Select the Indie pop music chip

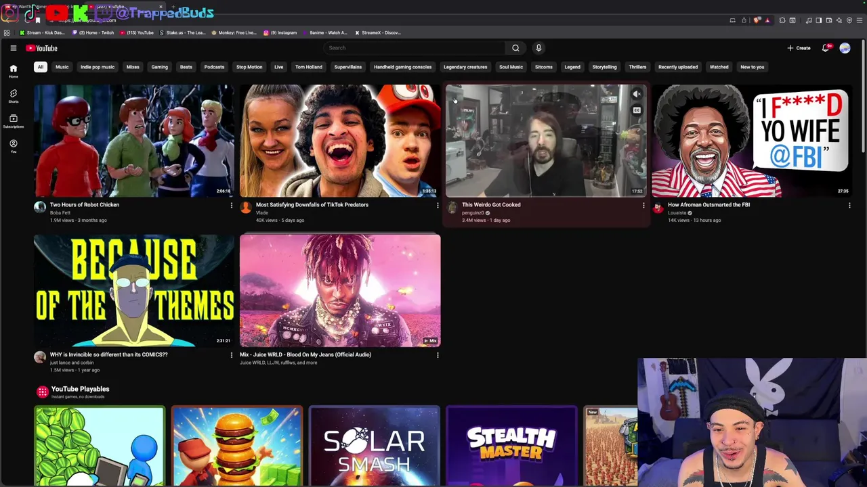click(98, 67)
